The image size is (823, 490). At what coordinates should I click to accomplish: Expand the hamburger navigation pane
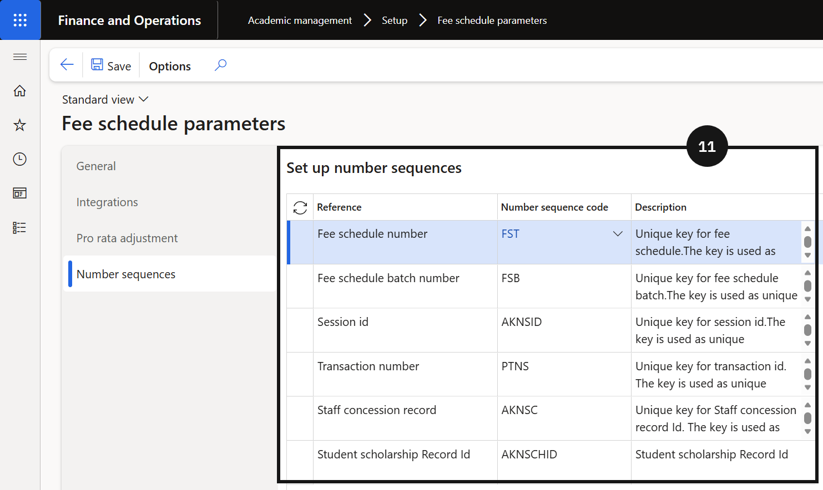coord(20,57)
